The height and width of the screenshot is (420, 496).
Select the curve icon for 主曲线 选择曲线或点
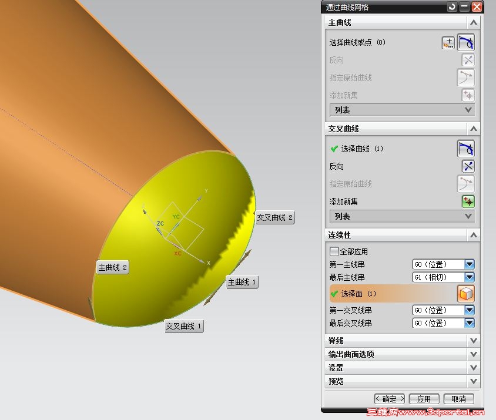point(466,42)
